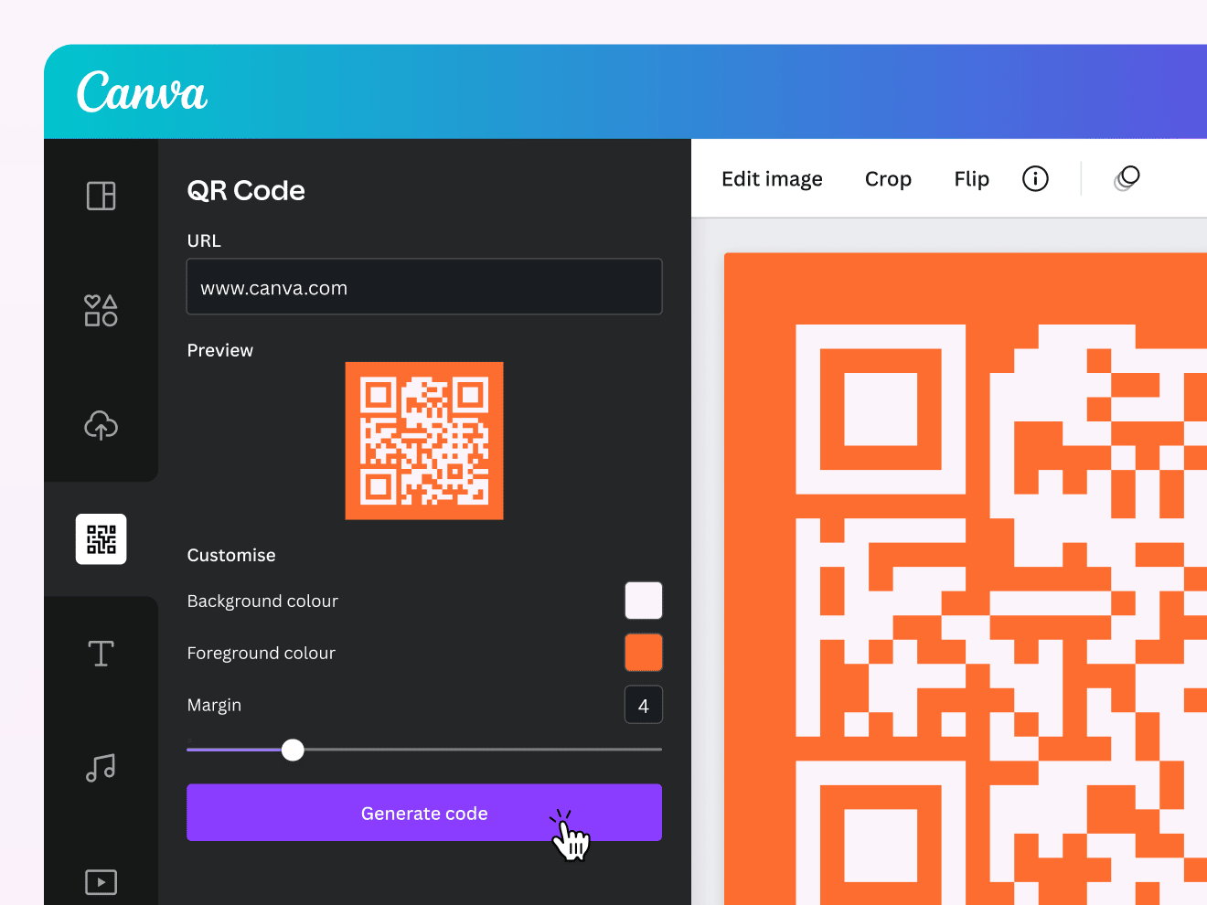Select Crop in the top toolbar

coord(888,179)
